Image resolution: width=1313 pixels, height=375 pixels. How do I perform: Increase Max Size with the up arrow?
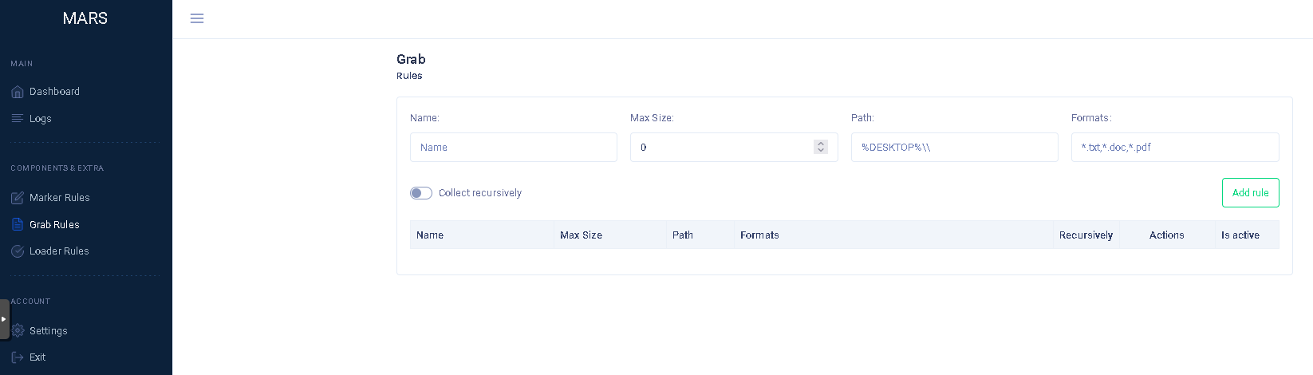click(821, 144)
